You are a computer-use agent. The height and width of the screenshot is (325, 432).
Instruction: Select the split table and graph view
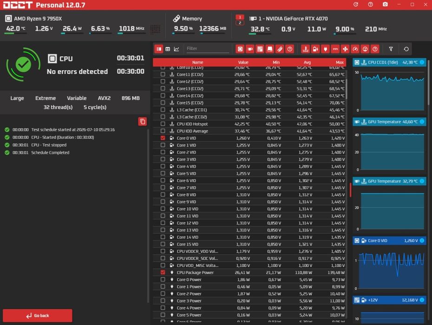pyautogui.click(x=159, y=49)
